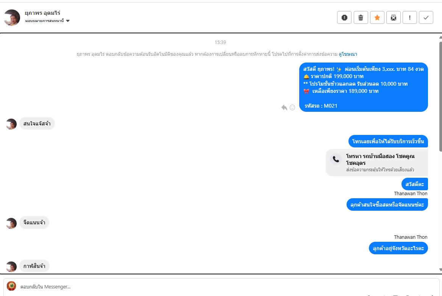
Task: Click sender avatar beside สนใจแจ๊สจ้า message
Action: tap(11, 124)
